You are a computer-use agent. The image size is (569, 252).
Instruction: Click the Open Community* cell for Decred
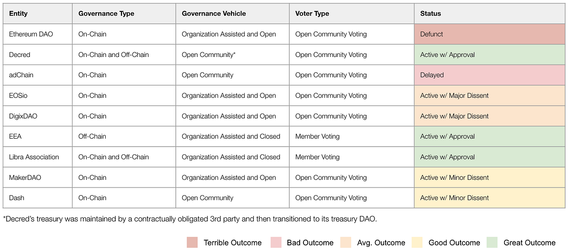coord(232,55)
